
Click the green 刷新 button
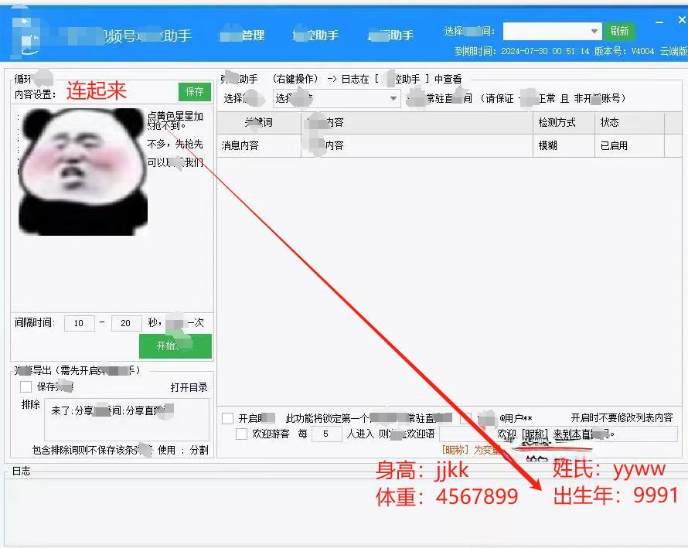click(619, 32)
